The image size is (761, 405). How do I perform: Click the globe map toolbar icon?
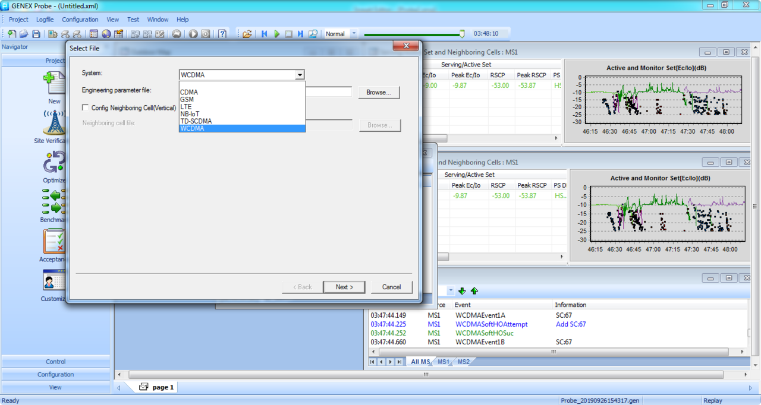[x=106, y=34]
